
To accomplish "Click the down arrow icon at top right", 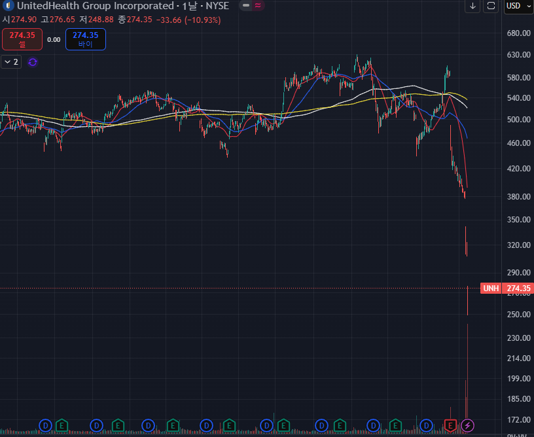I will (x=473, y=7).
